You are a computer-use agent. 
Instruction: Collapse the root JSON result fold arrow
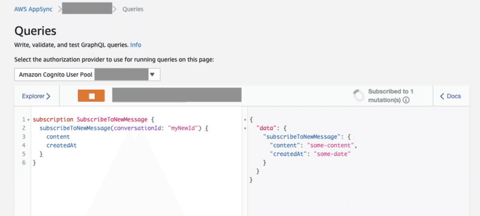245,120
